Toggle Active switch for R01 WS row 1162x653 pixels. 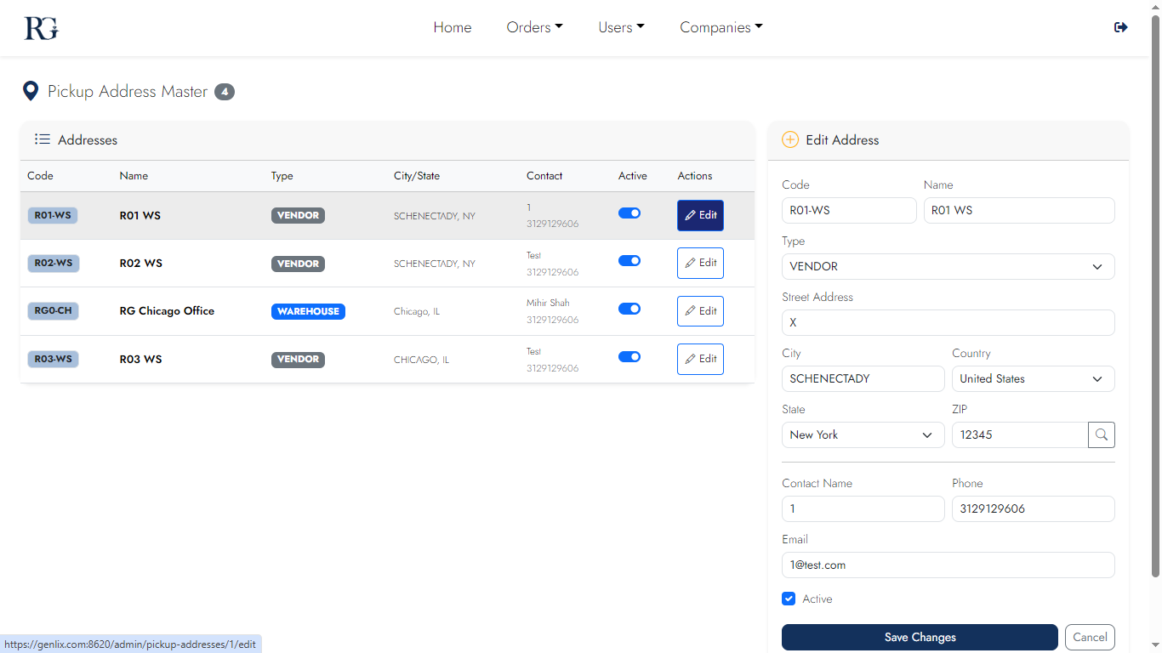pyautogui.click(x=629, y=213)
